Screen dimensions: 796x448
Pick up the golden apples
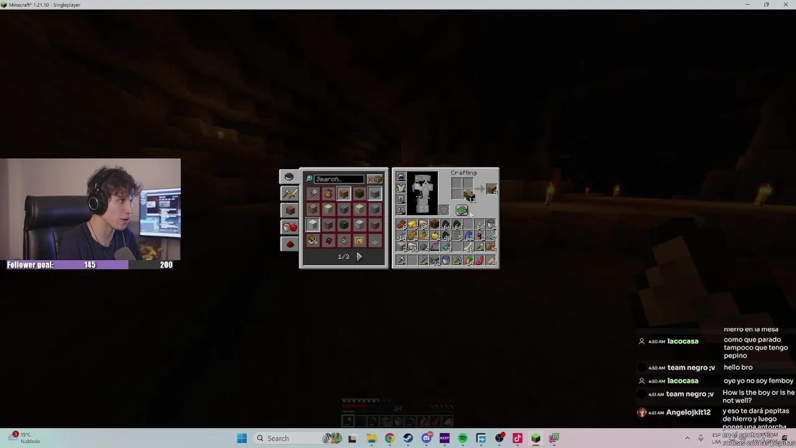click(x=434, y=235)
